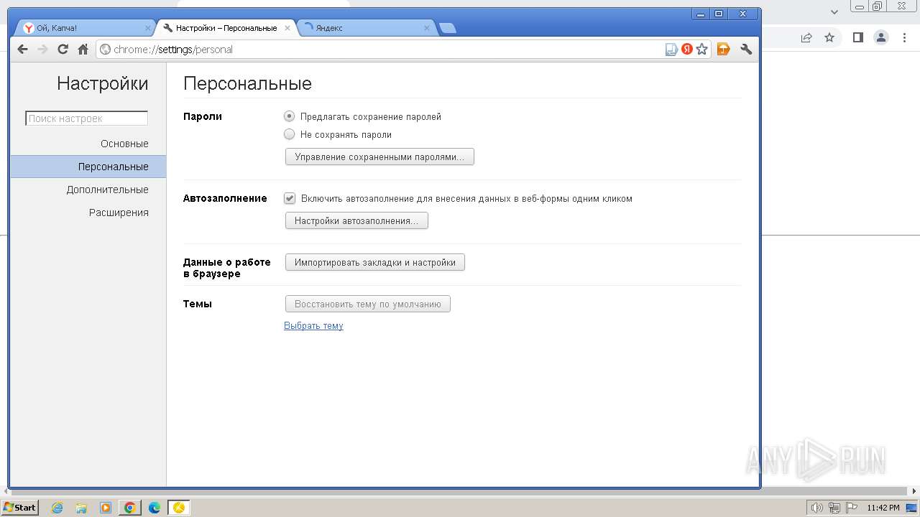Follow the 'Выбрать тему' link

click(313, 325)
